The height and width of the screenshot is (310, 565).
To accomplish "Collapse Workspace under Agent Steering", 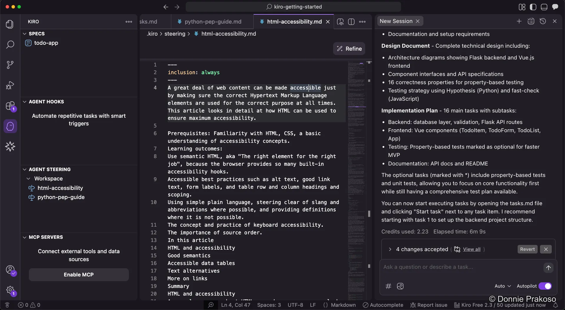I will point(29,178).
